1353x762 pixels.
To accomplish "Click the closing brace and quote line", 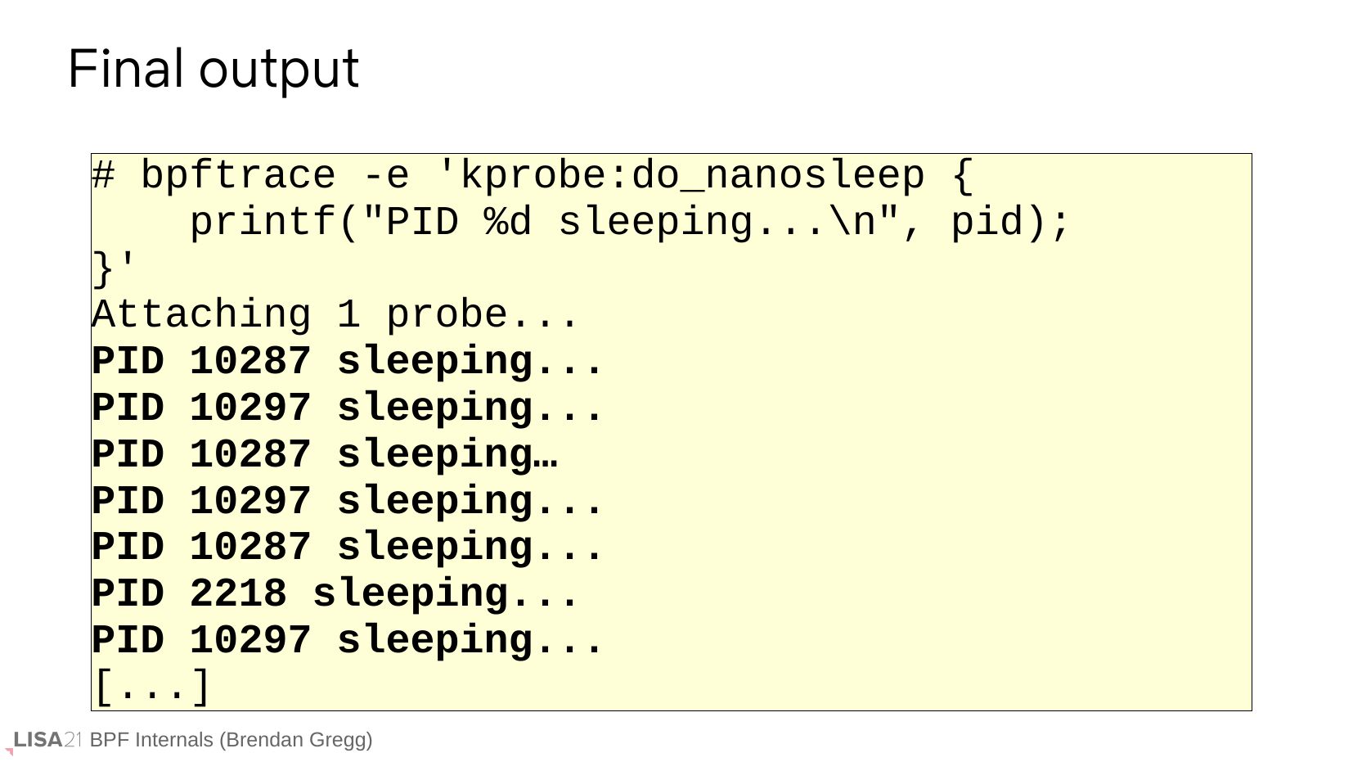I will 115,268.
